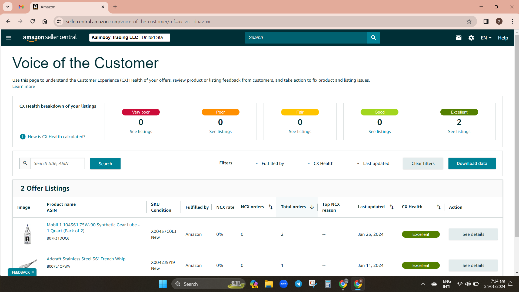See listings under Good

click(x=380, y=132)
